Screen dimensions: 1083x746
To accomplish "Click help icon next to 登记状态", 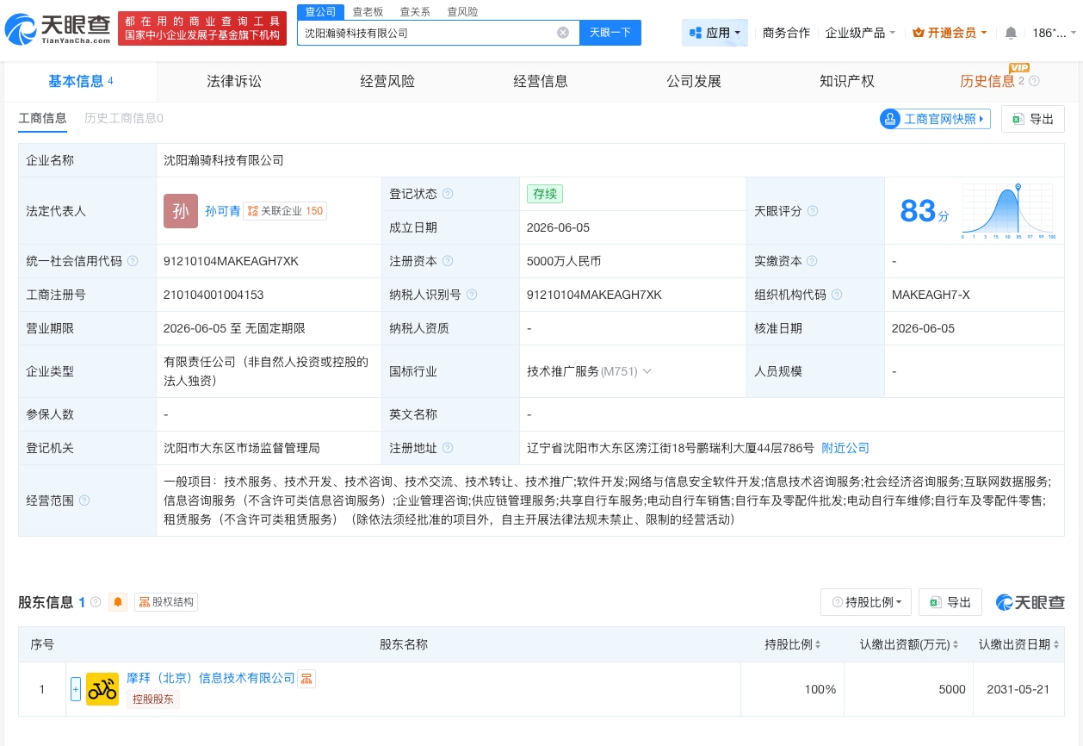I will point(448,194).
